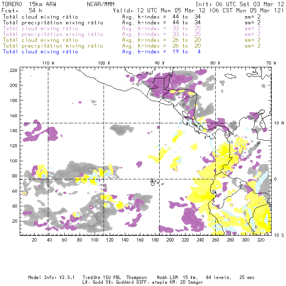
Task: Click the "180" tick label on the vertical axis
Action: (14, 100)
